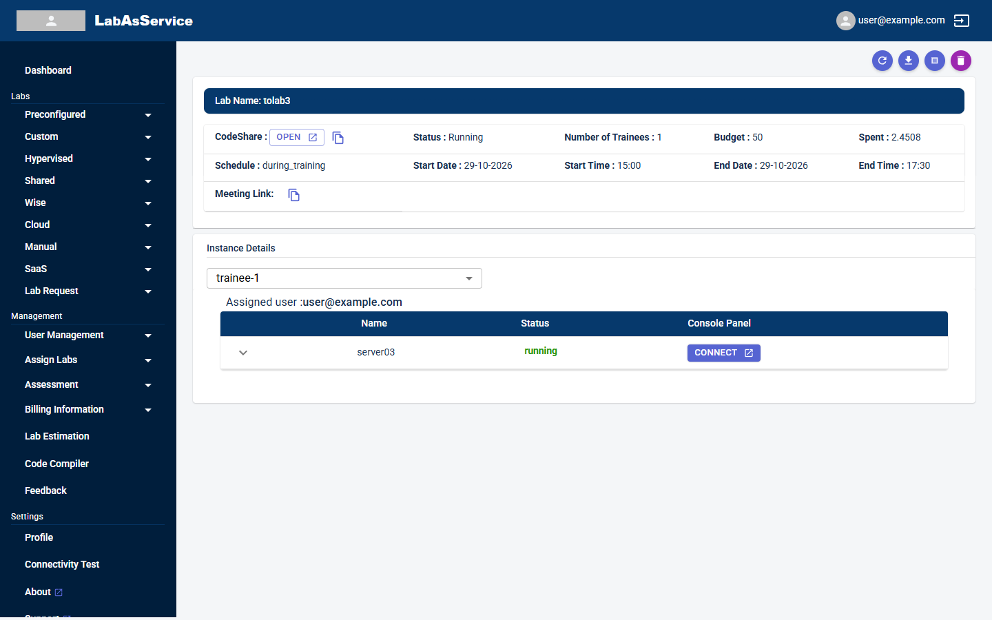Click the purple delete lab icon
Viewport: 992px width, 620px height.
[961, 61]
